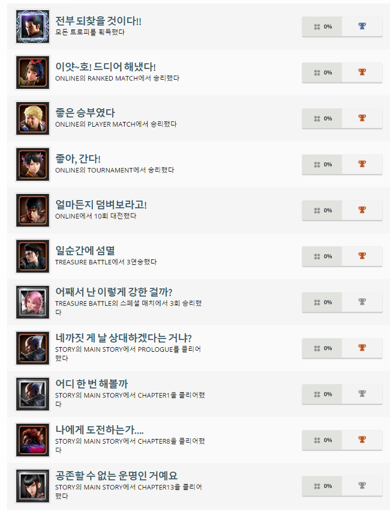Click the silver trophy icon for 어디 한 번 해볼까
Image resolution: width=390 pixels, height=511 pixels.
coord(362,394)
